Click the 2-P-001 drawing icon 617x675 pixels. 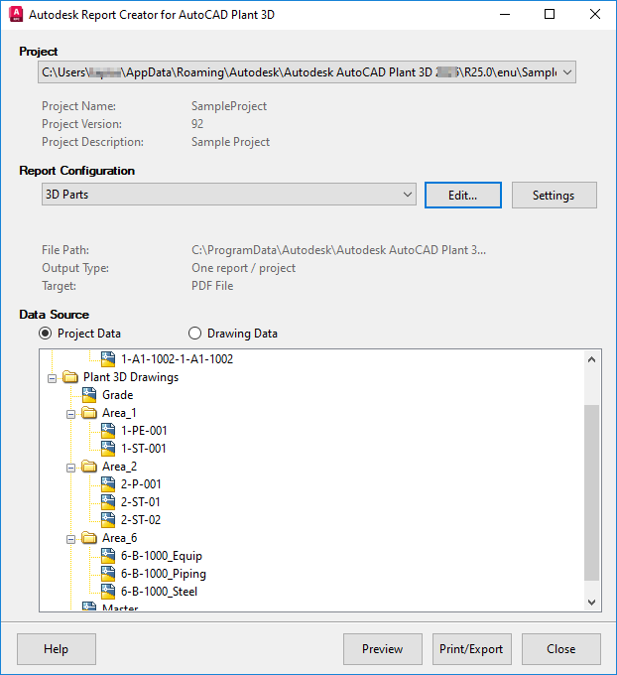[x=108, y=484]
